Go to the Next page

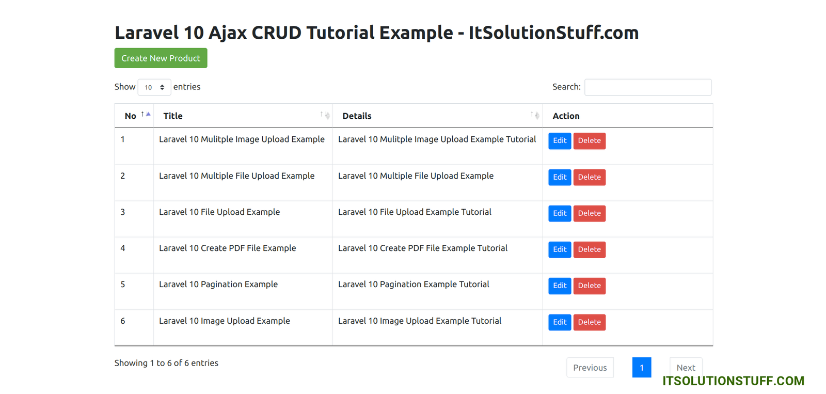coord(686,367)
